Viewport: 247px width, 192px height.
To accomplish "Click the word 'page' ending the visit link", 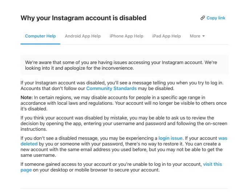I will pos(26,170).
